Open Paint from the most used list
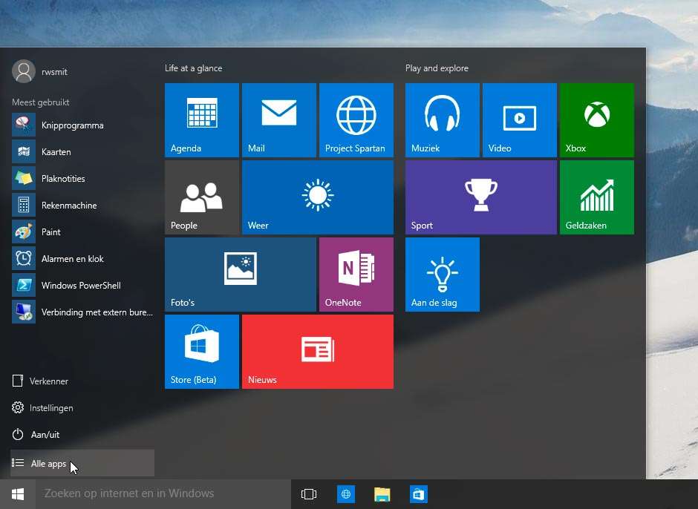The width and height of the screenshot is (698, 509). pos(82,231)
